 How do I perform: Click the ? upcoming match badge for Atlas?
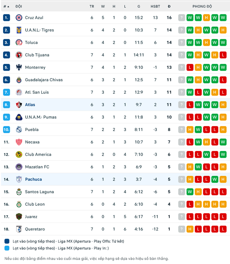click(x=181, y=105)
